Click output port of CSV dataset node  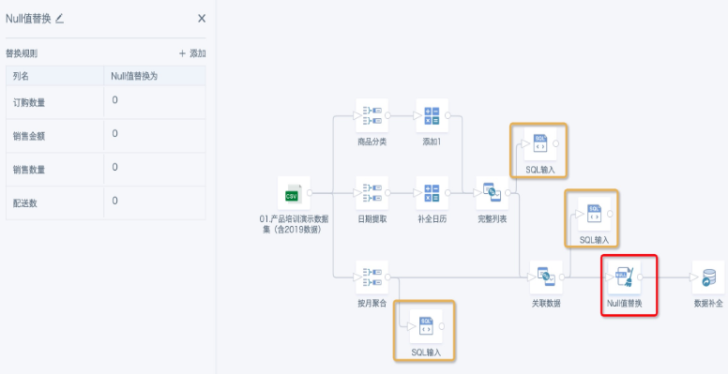(x=310, y=192)
